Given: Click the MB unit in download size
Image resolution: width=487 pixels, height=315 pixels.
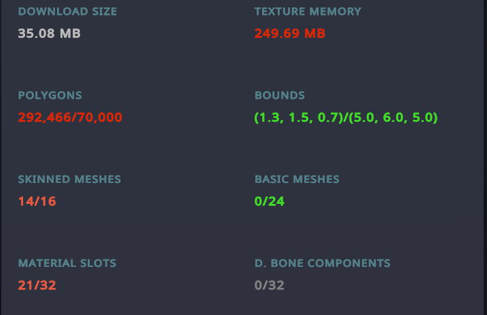Looking at the screenshot, I should (70, 33).
